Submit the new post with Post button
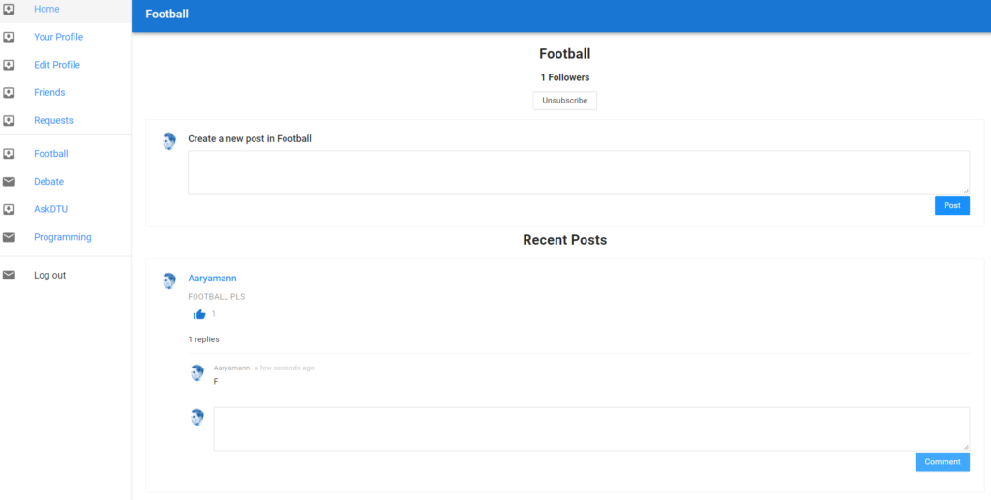991x500 pixels. pos(952,205)
